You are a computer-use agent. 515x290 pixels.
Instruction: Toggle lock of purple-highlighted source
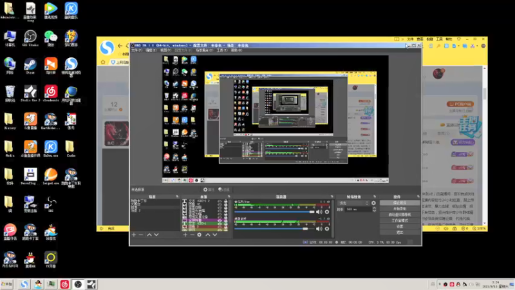(x=226, y=220)
